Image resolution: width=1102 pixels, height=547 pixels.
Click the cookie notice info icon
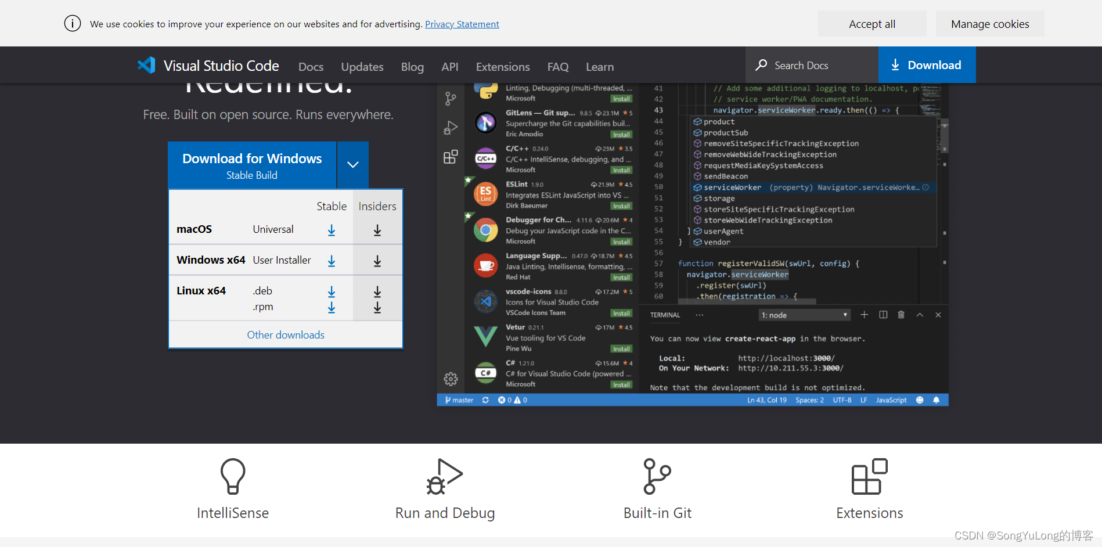pyautogui.click(x=73, y=24)
